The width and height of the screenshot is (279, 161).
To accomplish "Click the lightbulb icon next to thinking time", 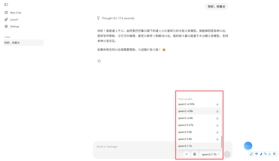I will click(x=98, y=18).
